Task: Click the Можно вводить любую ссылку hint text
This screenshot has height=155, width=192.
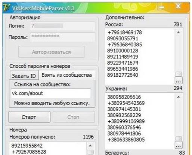Action: click(52, 103)
